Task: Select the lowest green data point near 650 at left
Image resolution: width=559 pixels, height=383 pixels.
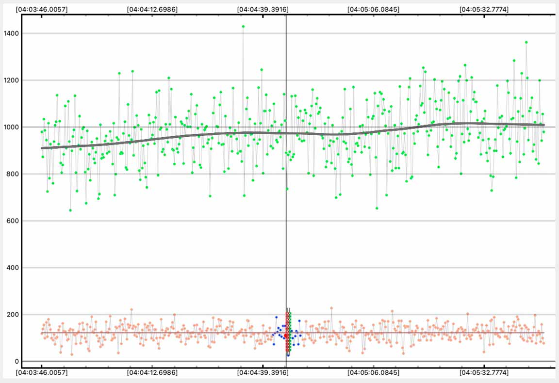Action: [70, 210]
